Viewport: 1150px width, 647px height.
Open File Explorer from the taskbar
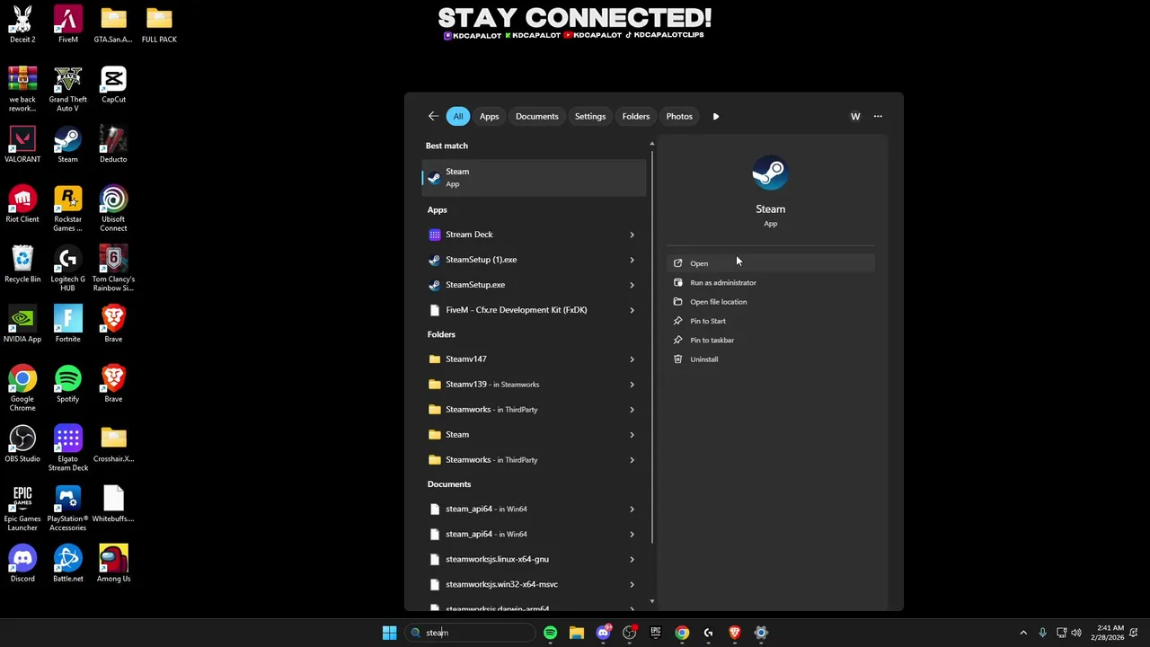coord(577,633)
